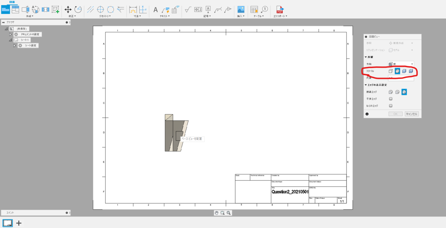Viewport: 446px width, 228px height.
Task: Expand the シート設定 tree node
Action: click(x=15, y=45)
